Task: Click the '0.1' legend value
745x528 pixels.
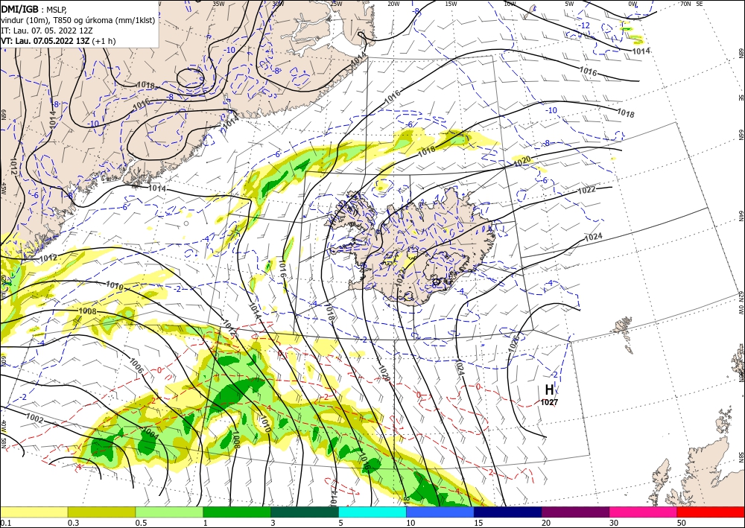Action: click(x=5, y=523)
